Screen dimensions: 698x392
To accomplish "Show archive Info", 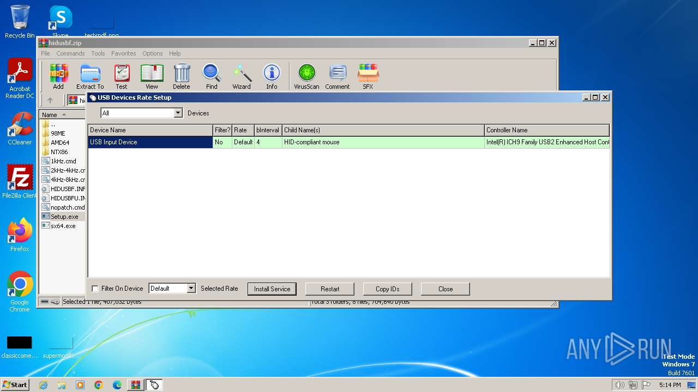I will tap(272, 76).
